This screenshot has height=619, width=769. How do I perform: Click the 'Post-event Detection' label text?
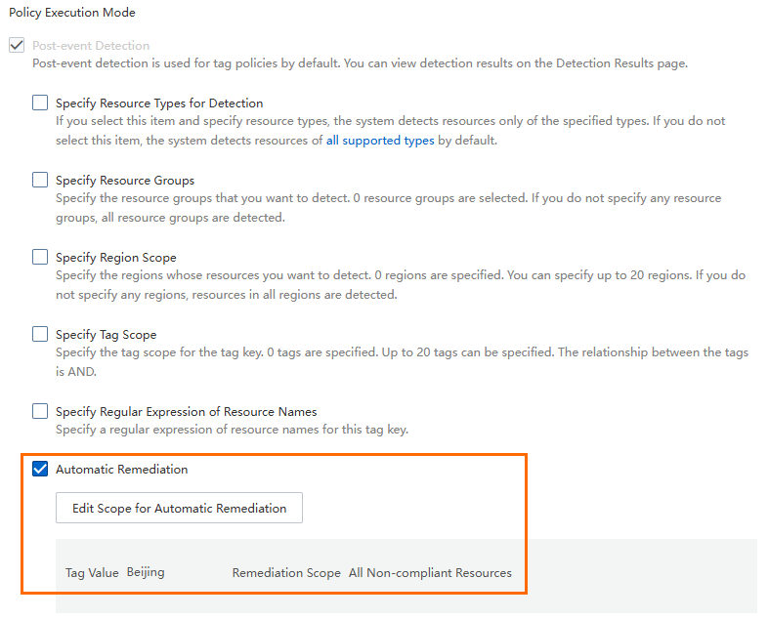pos(91,45)
